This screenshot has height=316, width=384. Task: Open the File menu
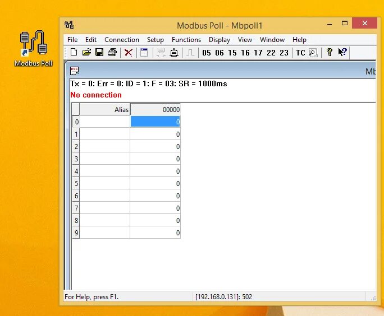point(72,40)
